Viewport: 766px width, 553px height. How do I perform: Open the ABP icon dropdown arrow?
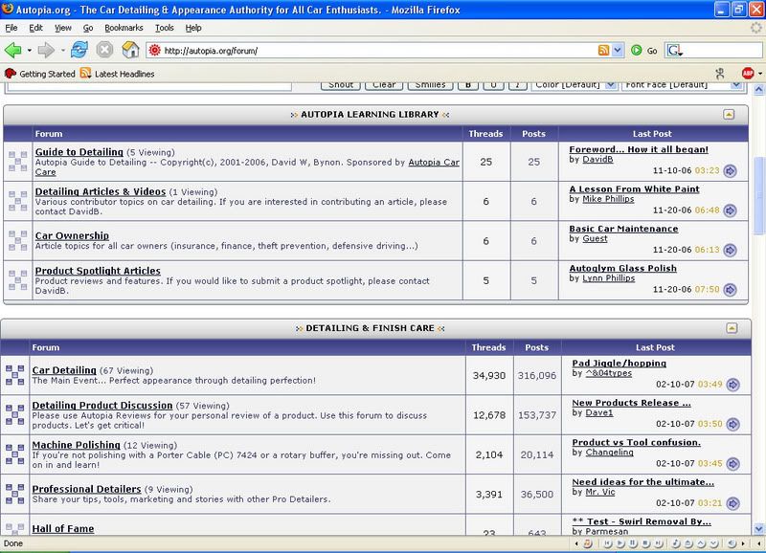[759, 74]
